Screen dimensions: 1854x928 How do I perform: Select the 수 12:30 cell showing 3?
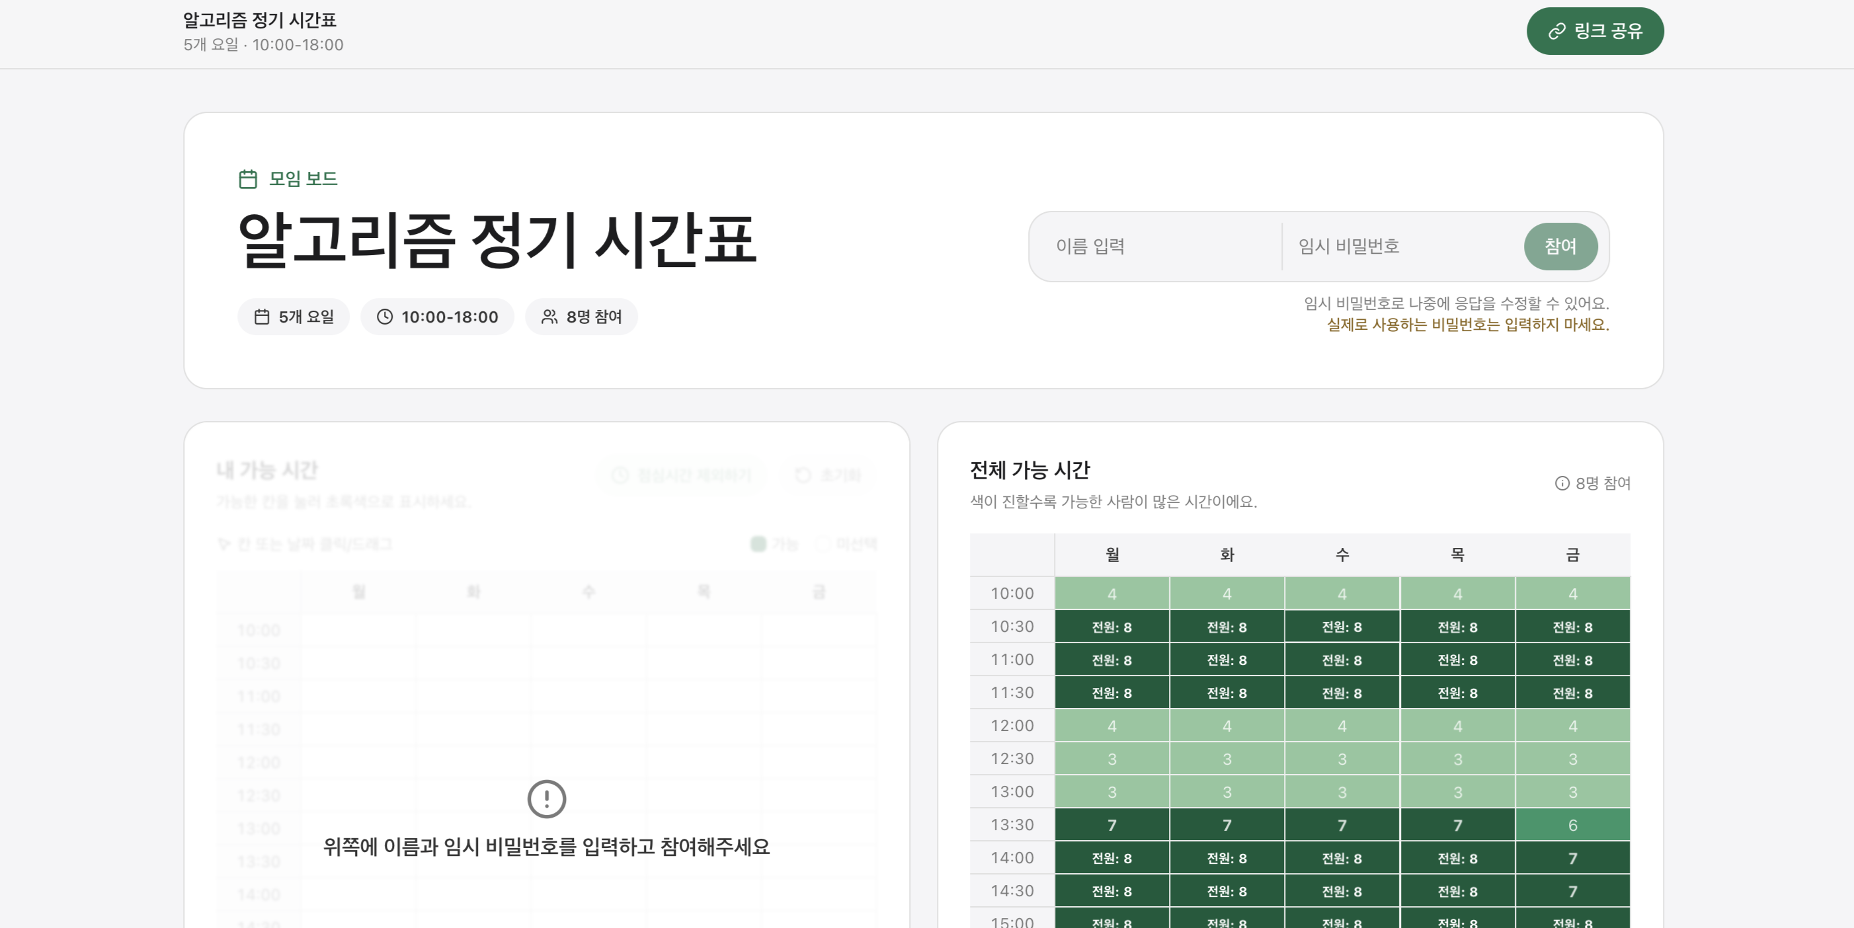pyautogui.click(x=1342, y=759)
